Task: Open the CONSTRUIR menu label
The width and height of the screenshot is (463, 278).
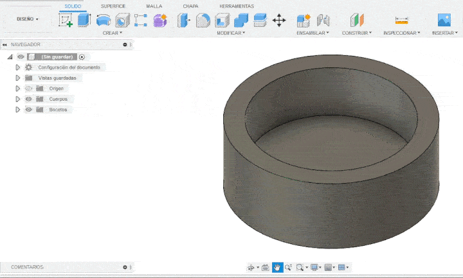Action: 356,32
